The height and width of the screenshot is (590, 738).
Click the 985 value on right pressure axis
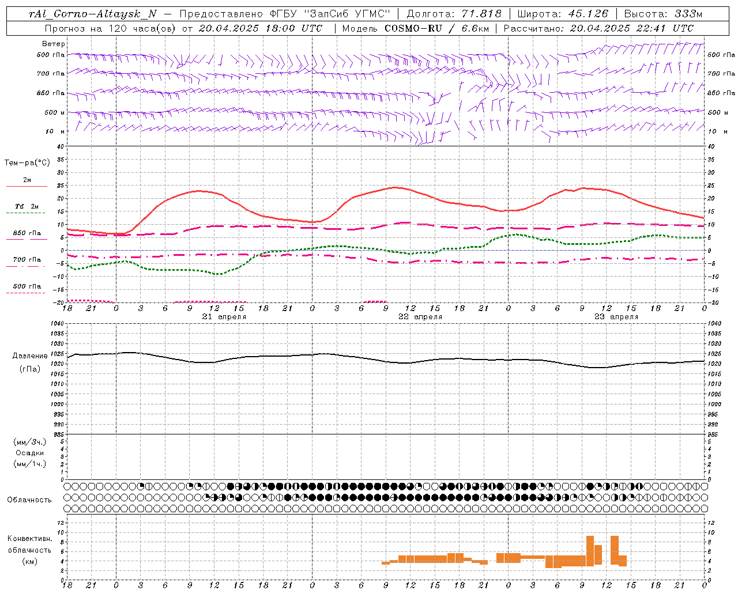click(714, 434)
